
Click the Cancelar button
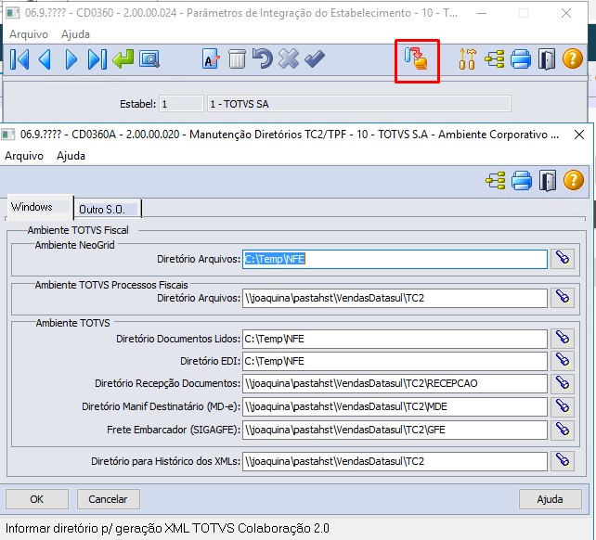tap(108, 499)
